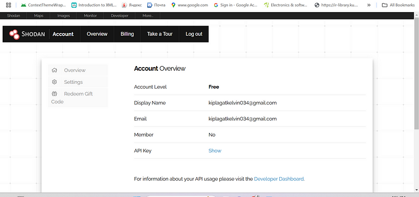419x197 pixels.
Task: Click the Shodan logo icon
Action: (14, 34)
